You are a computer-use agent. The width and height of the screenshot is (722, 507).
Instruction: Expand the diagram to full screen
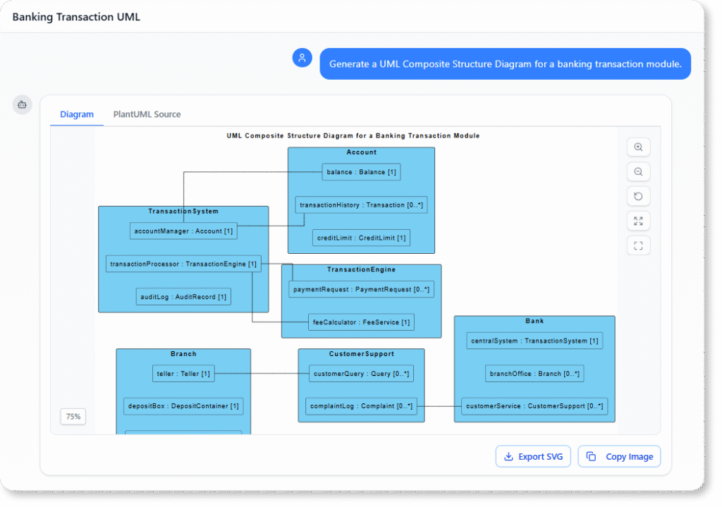click(x=638, y=221)
